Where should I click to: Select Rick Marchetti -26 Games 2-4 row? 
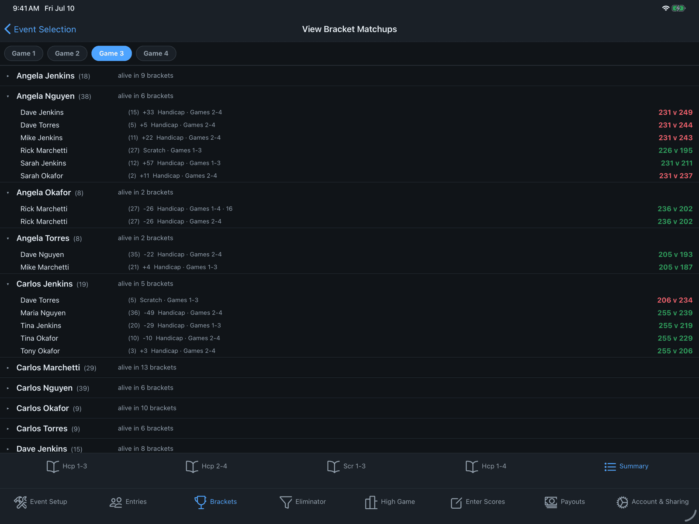349,222
